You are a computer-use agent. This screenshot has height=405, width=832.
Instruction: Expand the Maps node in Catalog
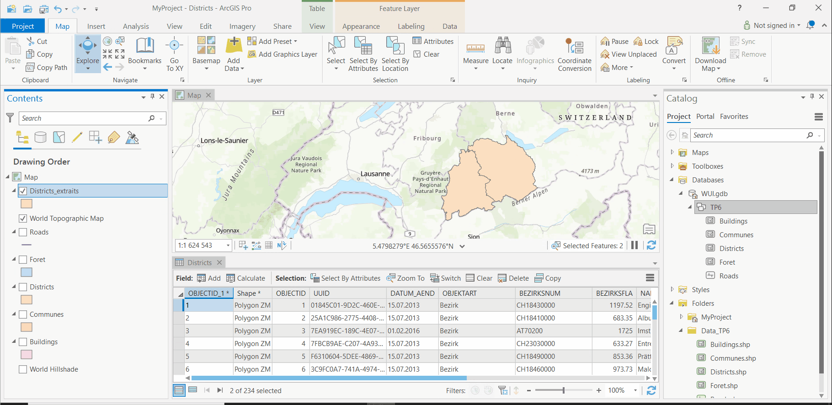pyautogui.click(x=672, y=152)
